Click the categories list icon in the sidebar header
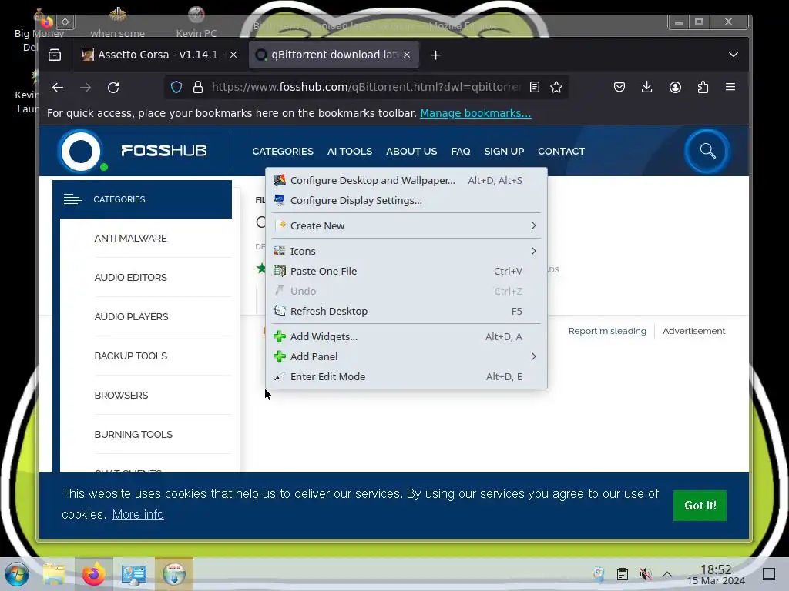789x591 pixels. pos(73,199)
